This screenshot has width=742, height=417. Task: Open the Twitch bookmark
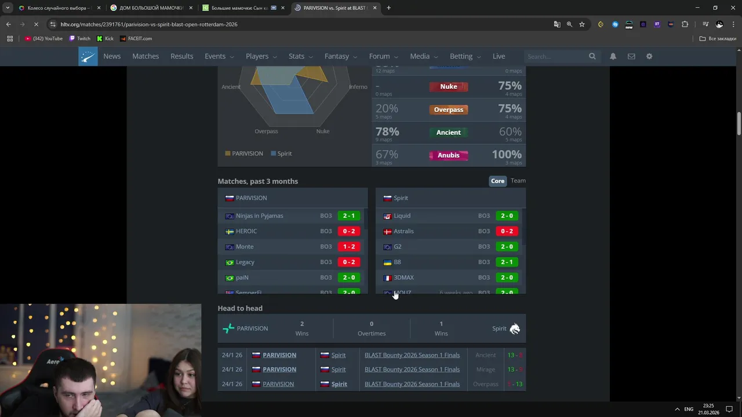coord(80,39)
